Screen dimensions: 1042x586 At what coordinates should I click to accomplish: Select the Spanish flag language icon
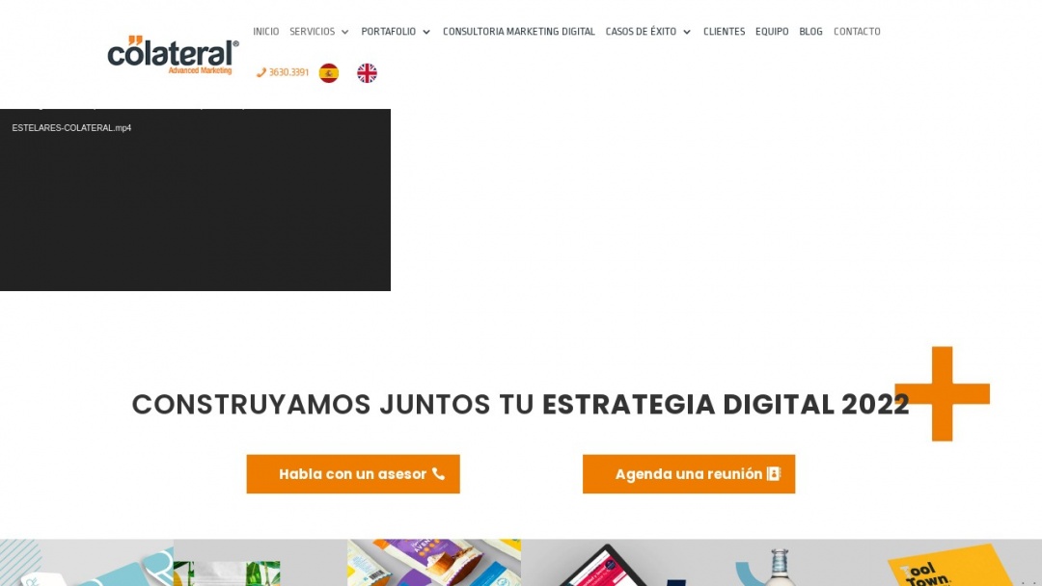328,71
